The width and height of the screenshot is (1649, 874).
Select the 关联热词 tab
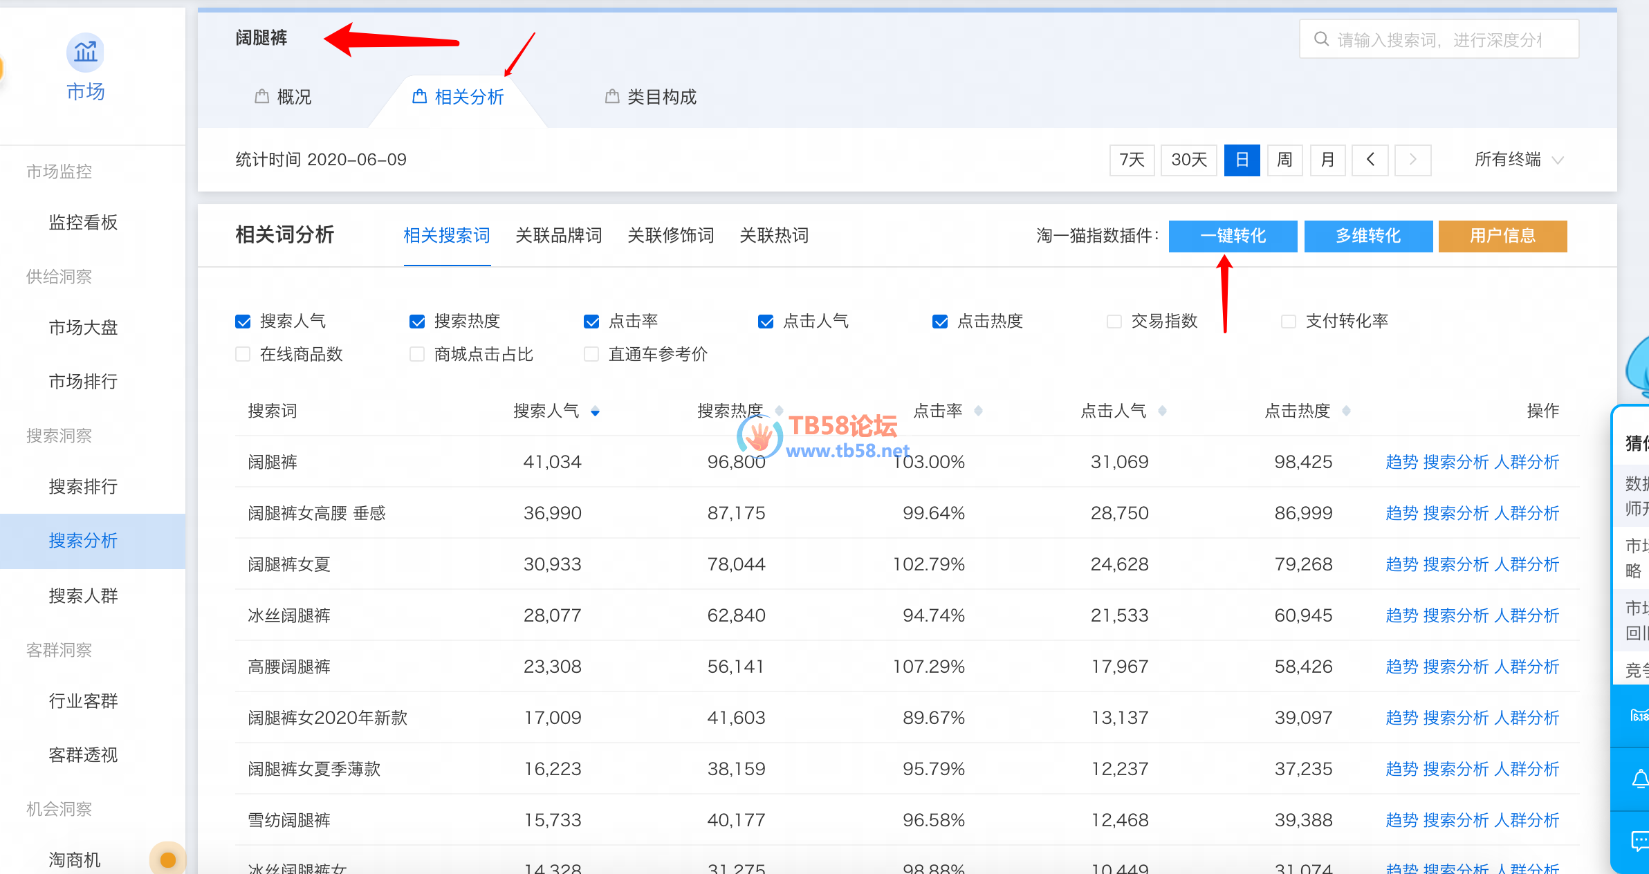(774, 236)
